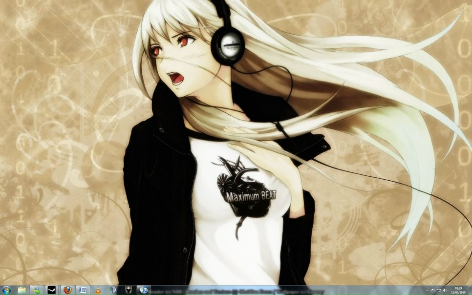Launch Mozilla Firefox from the taskbar
The height and width of the screenshot is (295, 472).
(67, 290)
